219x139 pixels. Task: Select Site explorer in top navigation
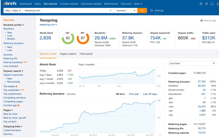point(50,4)
